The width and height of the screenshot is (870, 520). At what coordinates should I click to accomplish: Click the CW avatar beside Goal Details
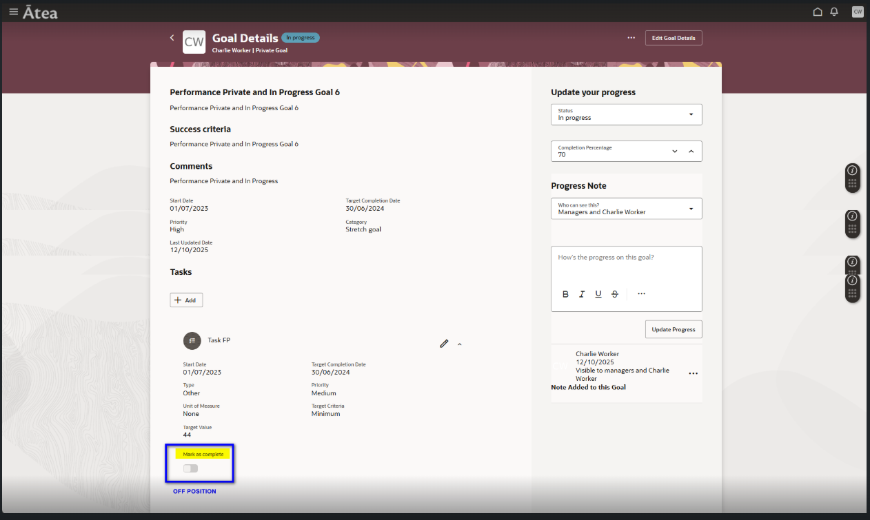click(x=194, y=42)
